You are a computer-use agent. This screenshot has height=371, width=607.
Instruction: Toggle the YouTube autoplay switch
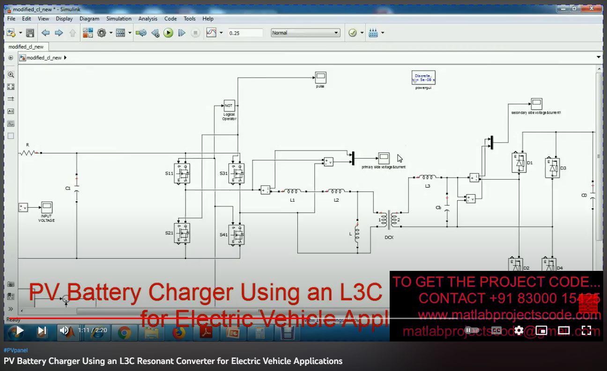pos(472,330)
